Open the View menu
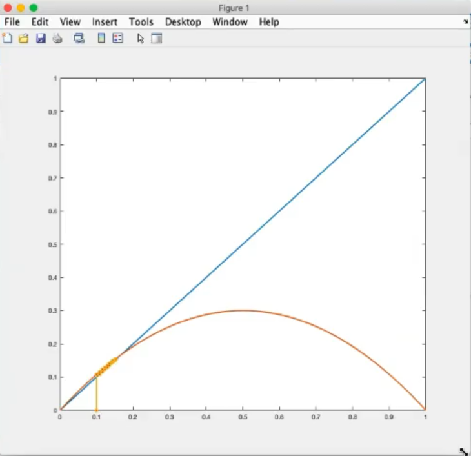 pos(70,22)
